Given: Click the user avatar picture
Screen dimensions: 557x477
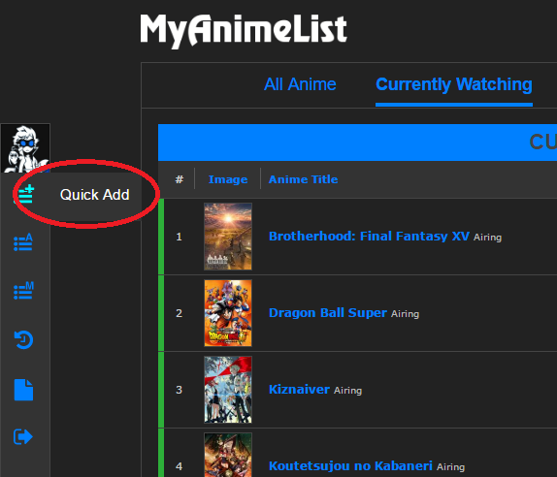Looking at the screenshot, I should 25,148.
